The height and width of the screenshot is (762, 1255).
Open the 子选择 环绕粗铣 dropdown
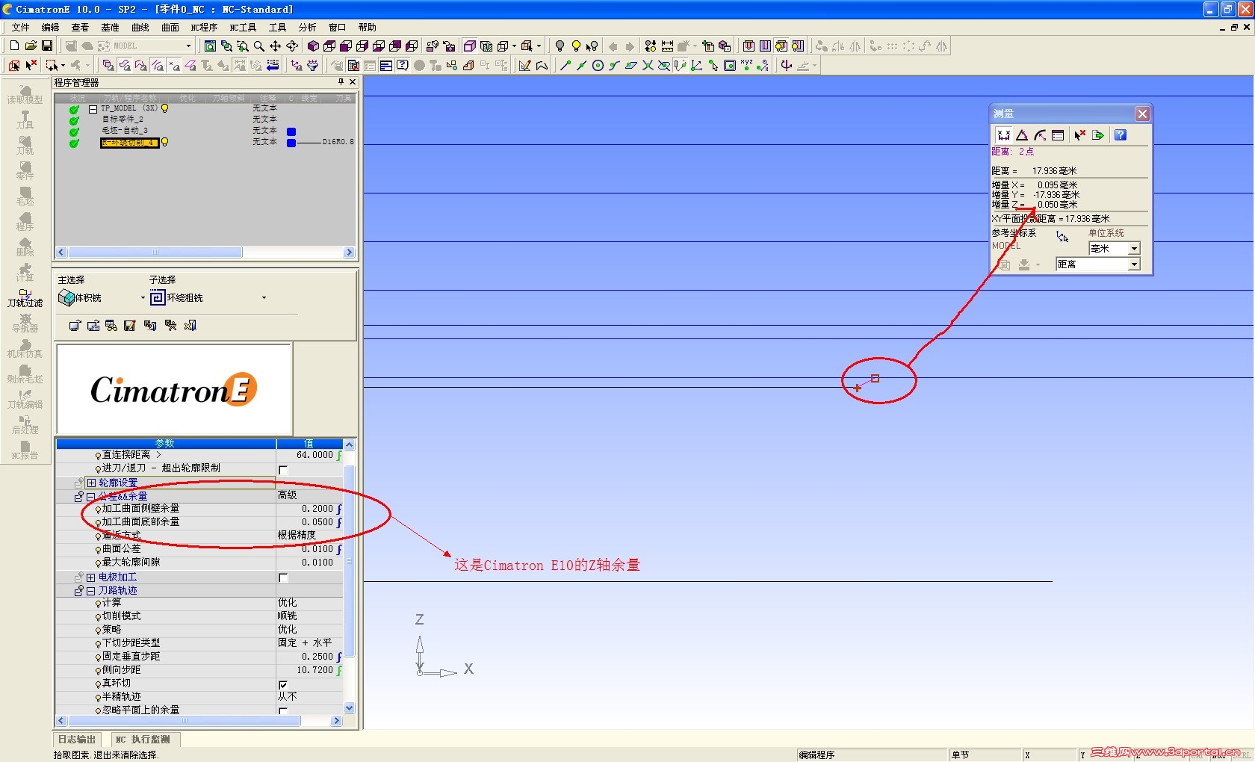[x=264, y=298]
